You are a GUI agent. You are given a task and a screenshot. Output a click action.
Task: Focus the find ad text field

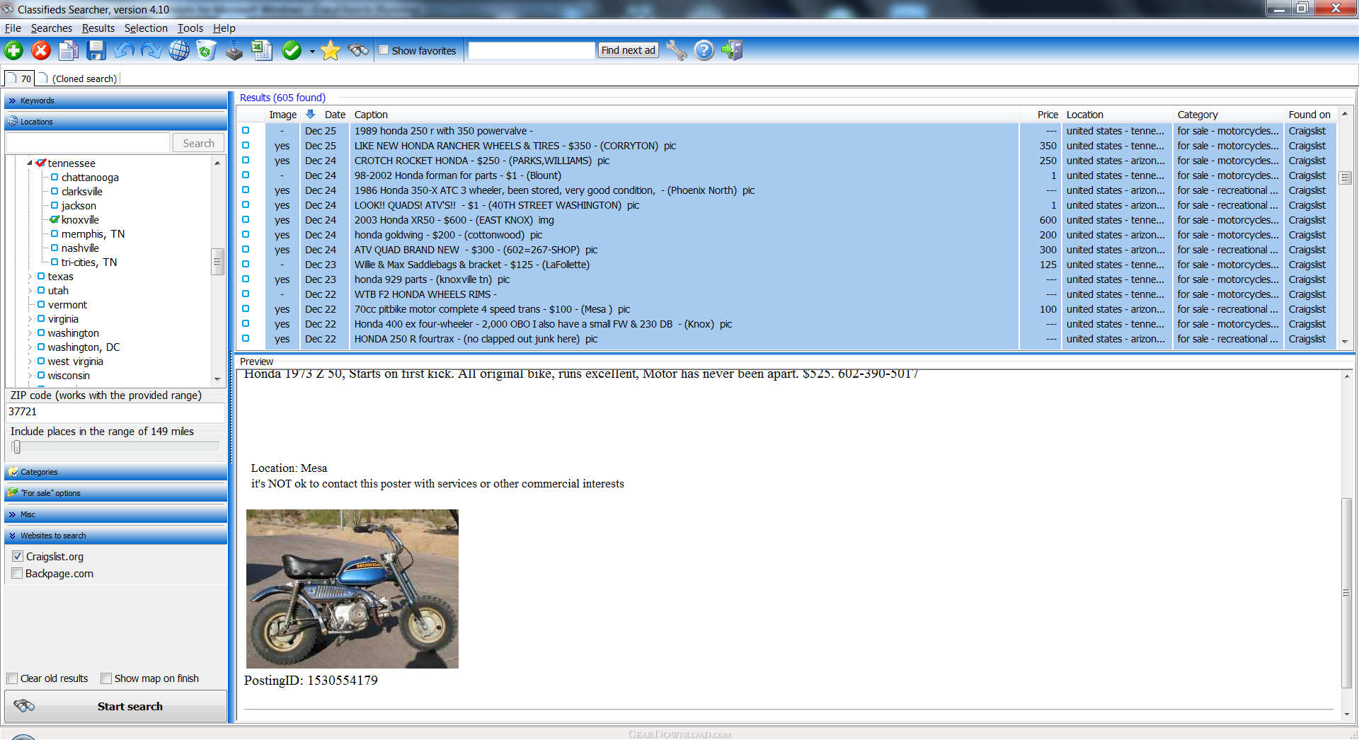click(532, 50)
